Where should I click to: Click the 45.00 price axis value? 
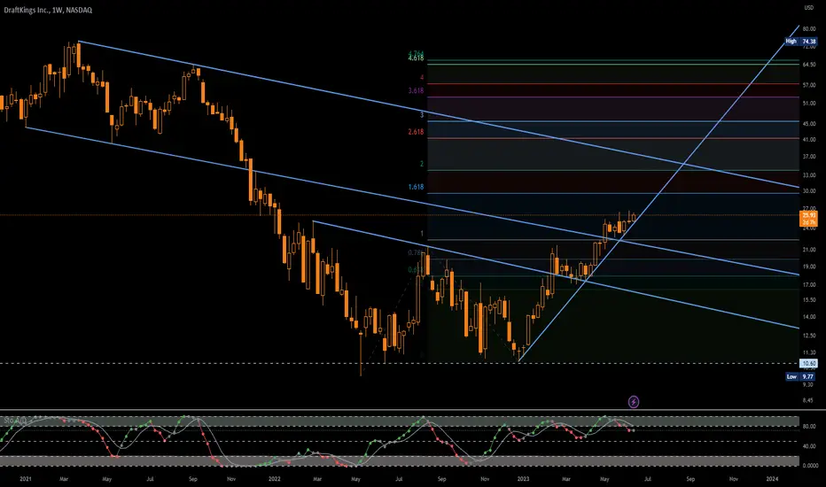[x=808, y=124]
